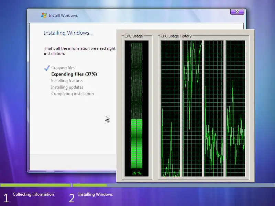275x206 pixels.
Task: Close the Install Windows dialog
Action: tap(237, 12)
